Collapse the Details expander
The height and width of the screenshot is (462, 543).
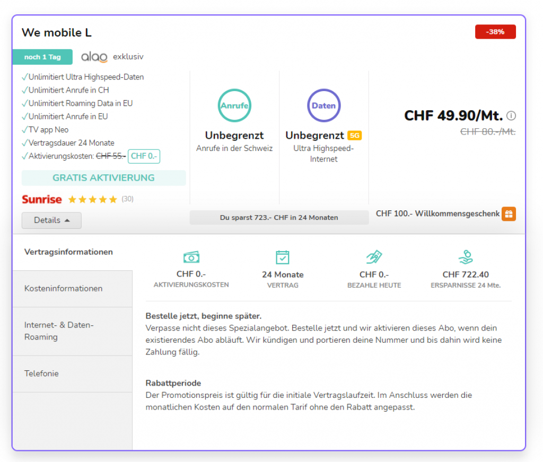(51, 220)
